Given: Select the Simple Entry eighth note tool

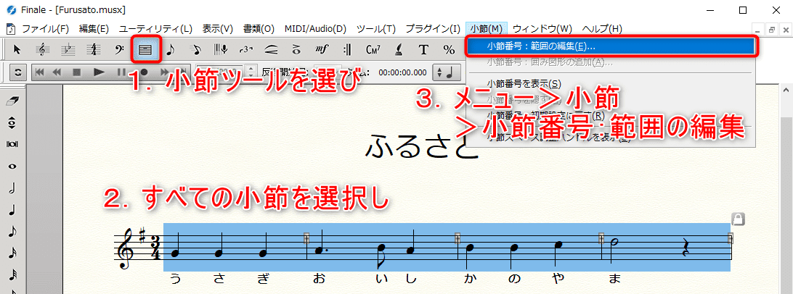Looking at the screenshot, I should (170, 49).
